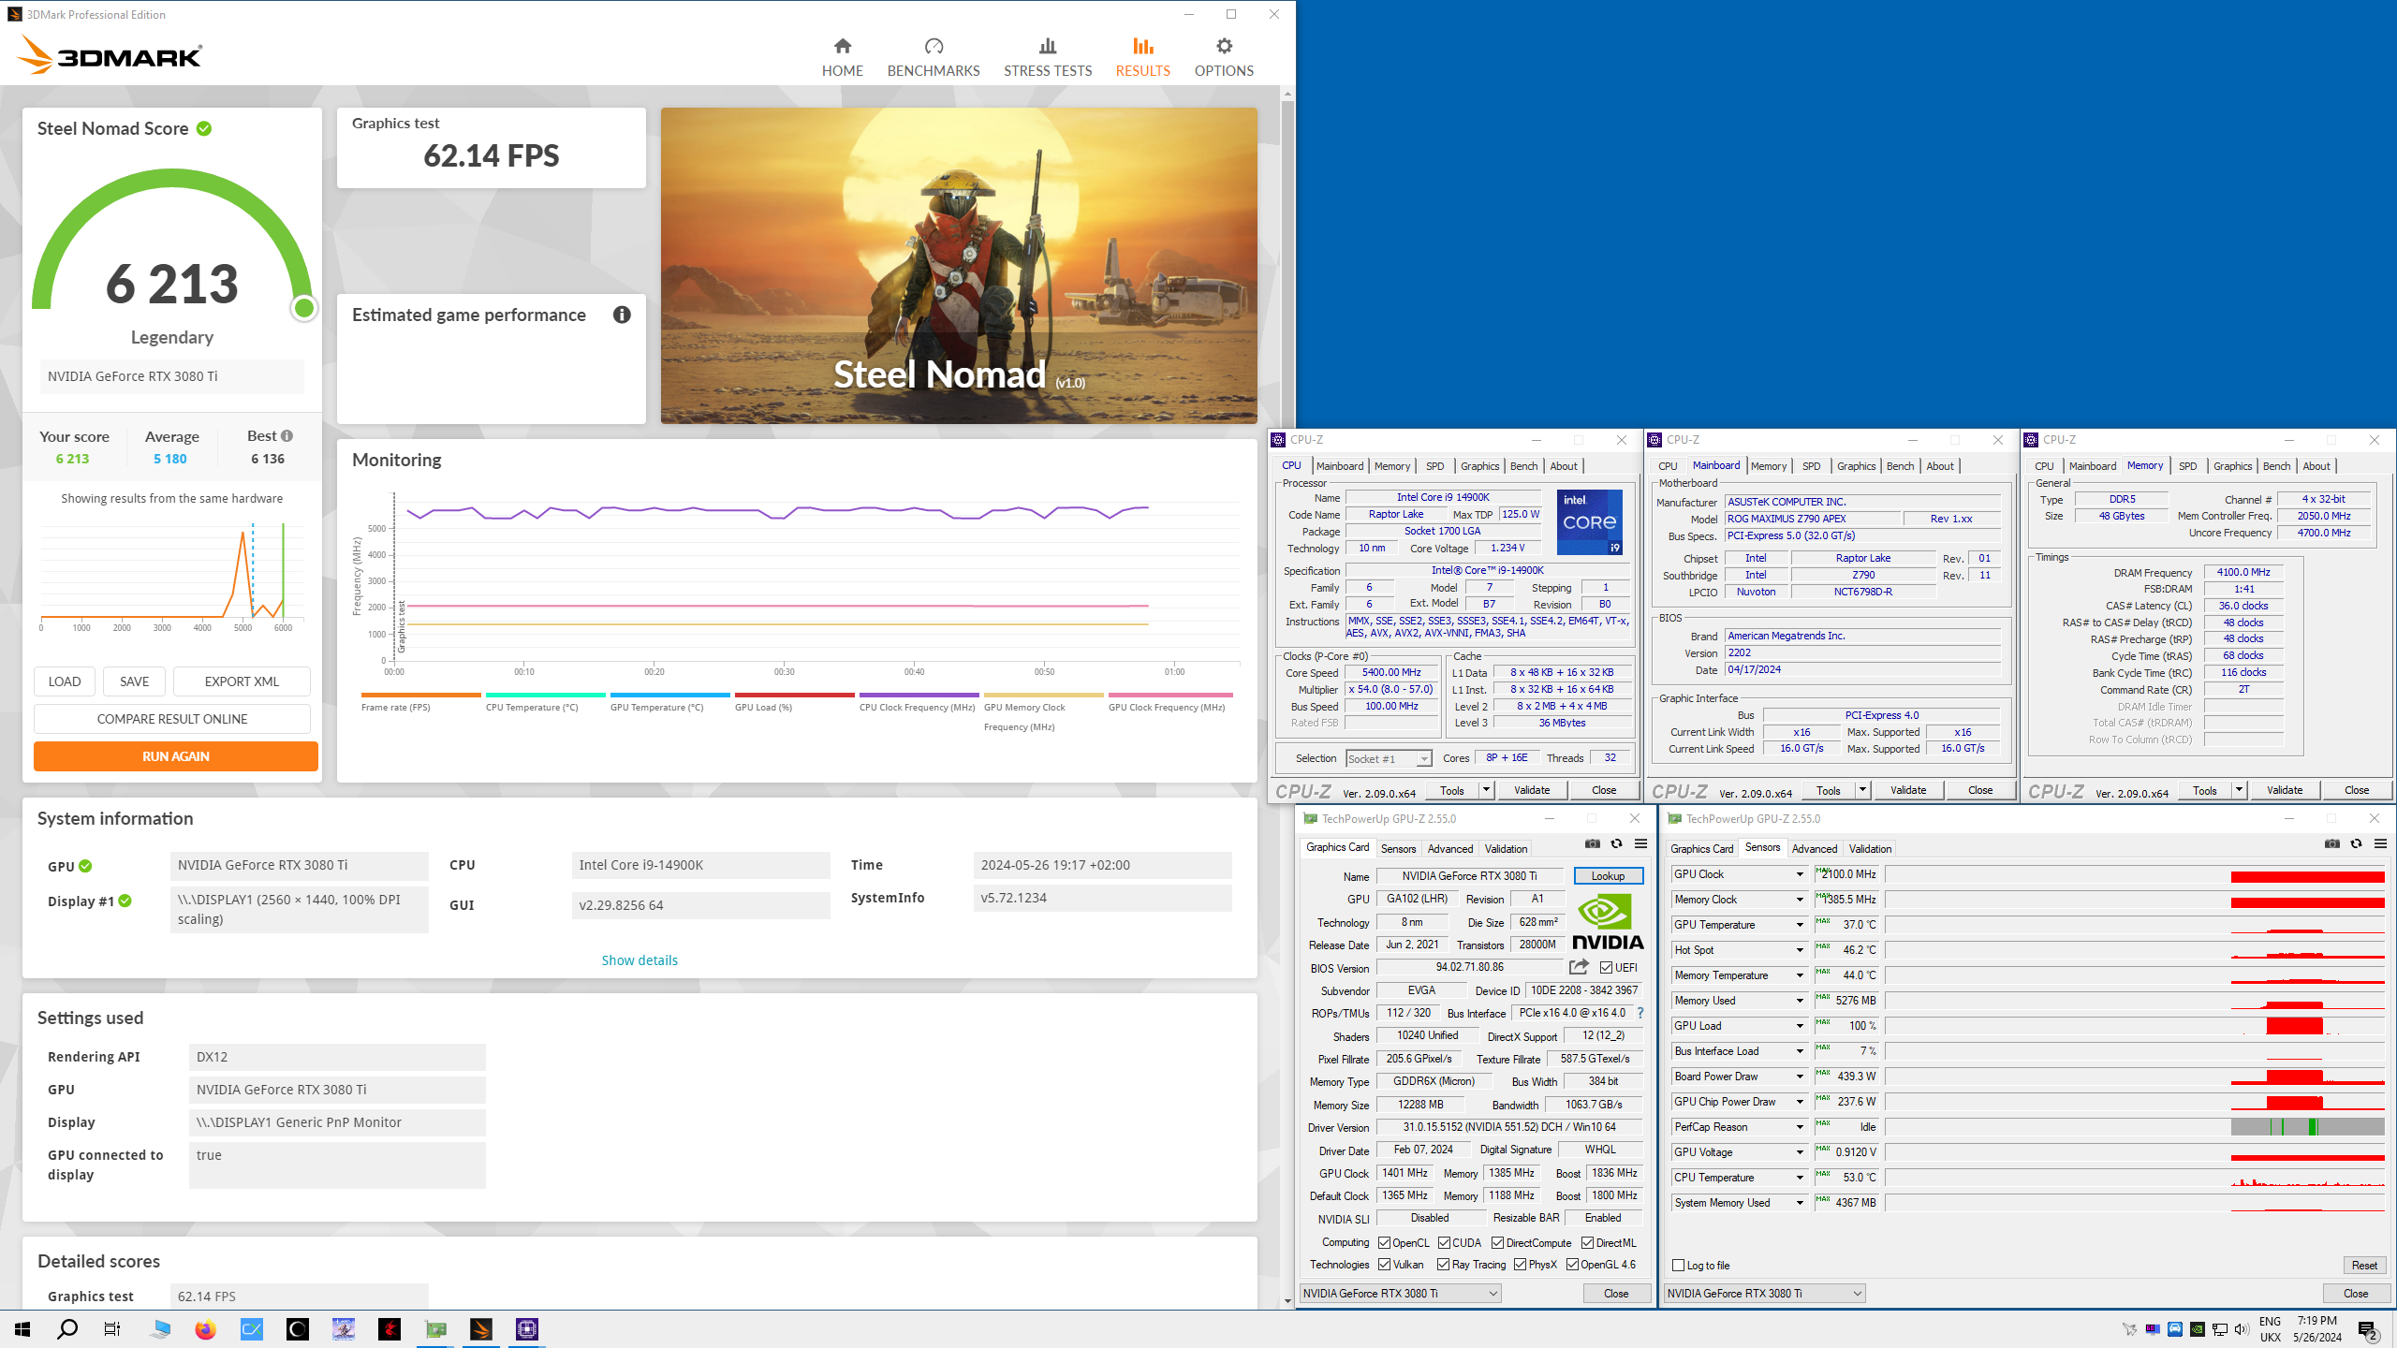Click the camera icon in GPU-Z Sensors window

point(2331,843)
